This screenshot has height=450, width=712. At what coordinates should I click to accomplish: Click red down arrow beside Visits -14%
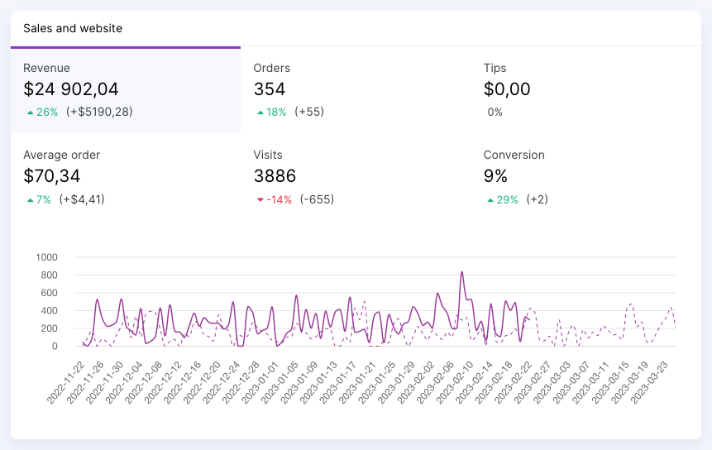tap(260, 199)
